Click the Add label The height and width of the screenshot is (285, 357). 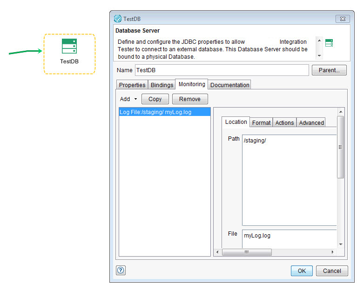125,99
